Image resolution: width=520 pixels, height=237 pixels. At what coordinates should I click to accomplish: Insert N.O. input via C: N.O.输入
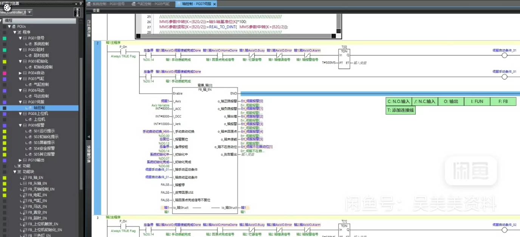pos(399,101)
